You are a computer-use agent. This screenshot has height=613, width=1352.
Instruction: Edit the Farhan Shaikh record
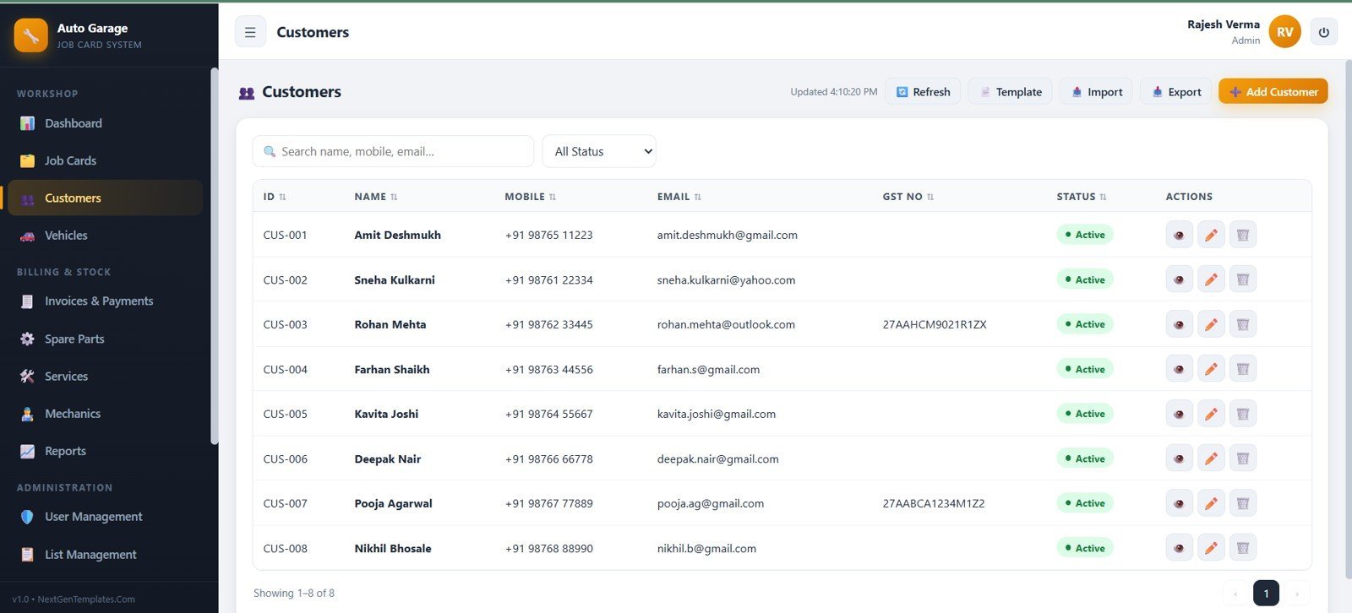pyautogui.click(x=1211, y=369)
